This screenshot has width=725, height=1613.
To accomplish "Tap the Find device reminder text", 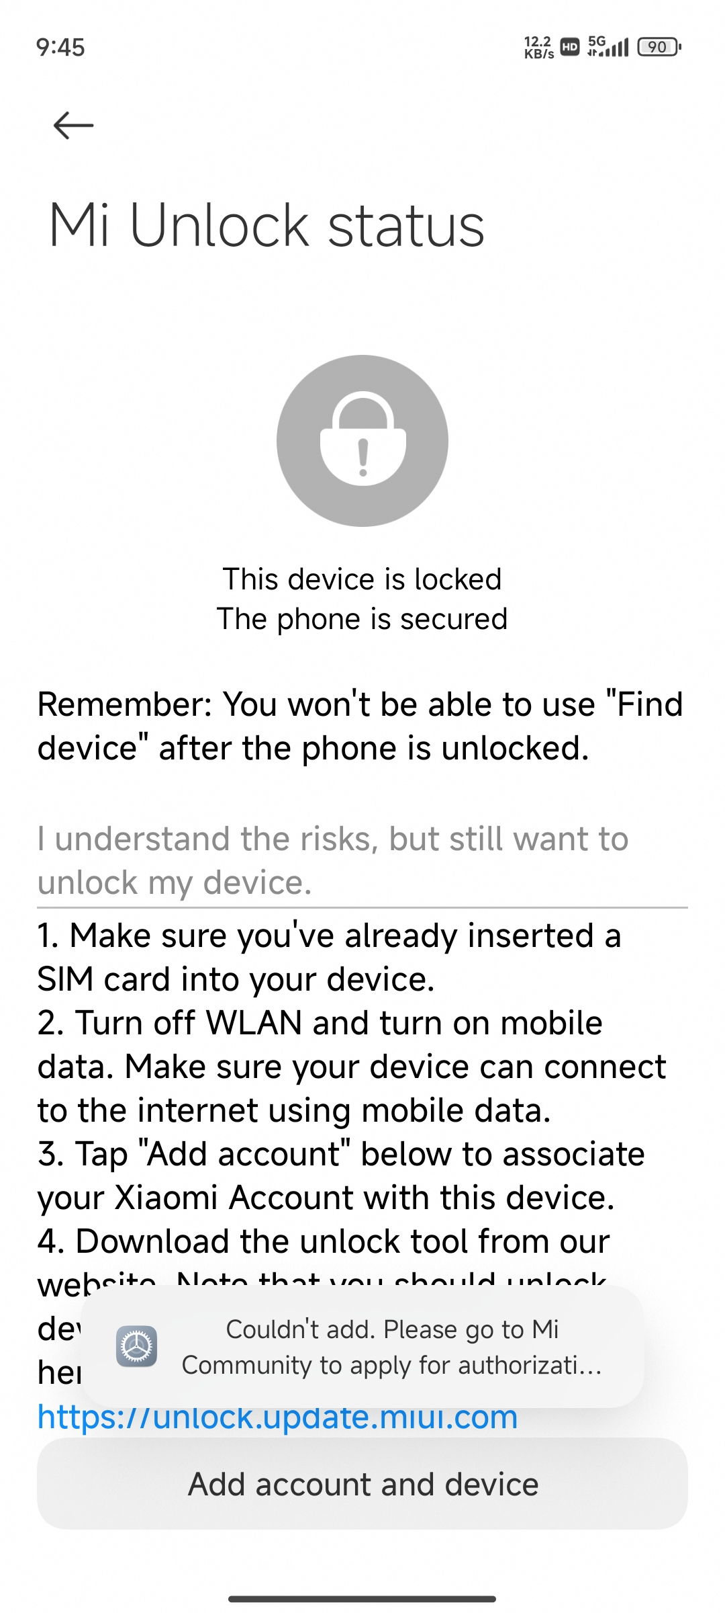I will pos(360,726).
